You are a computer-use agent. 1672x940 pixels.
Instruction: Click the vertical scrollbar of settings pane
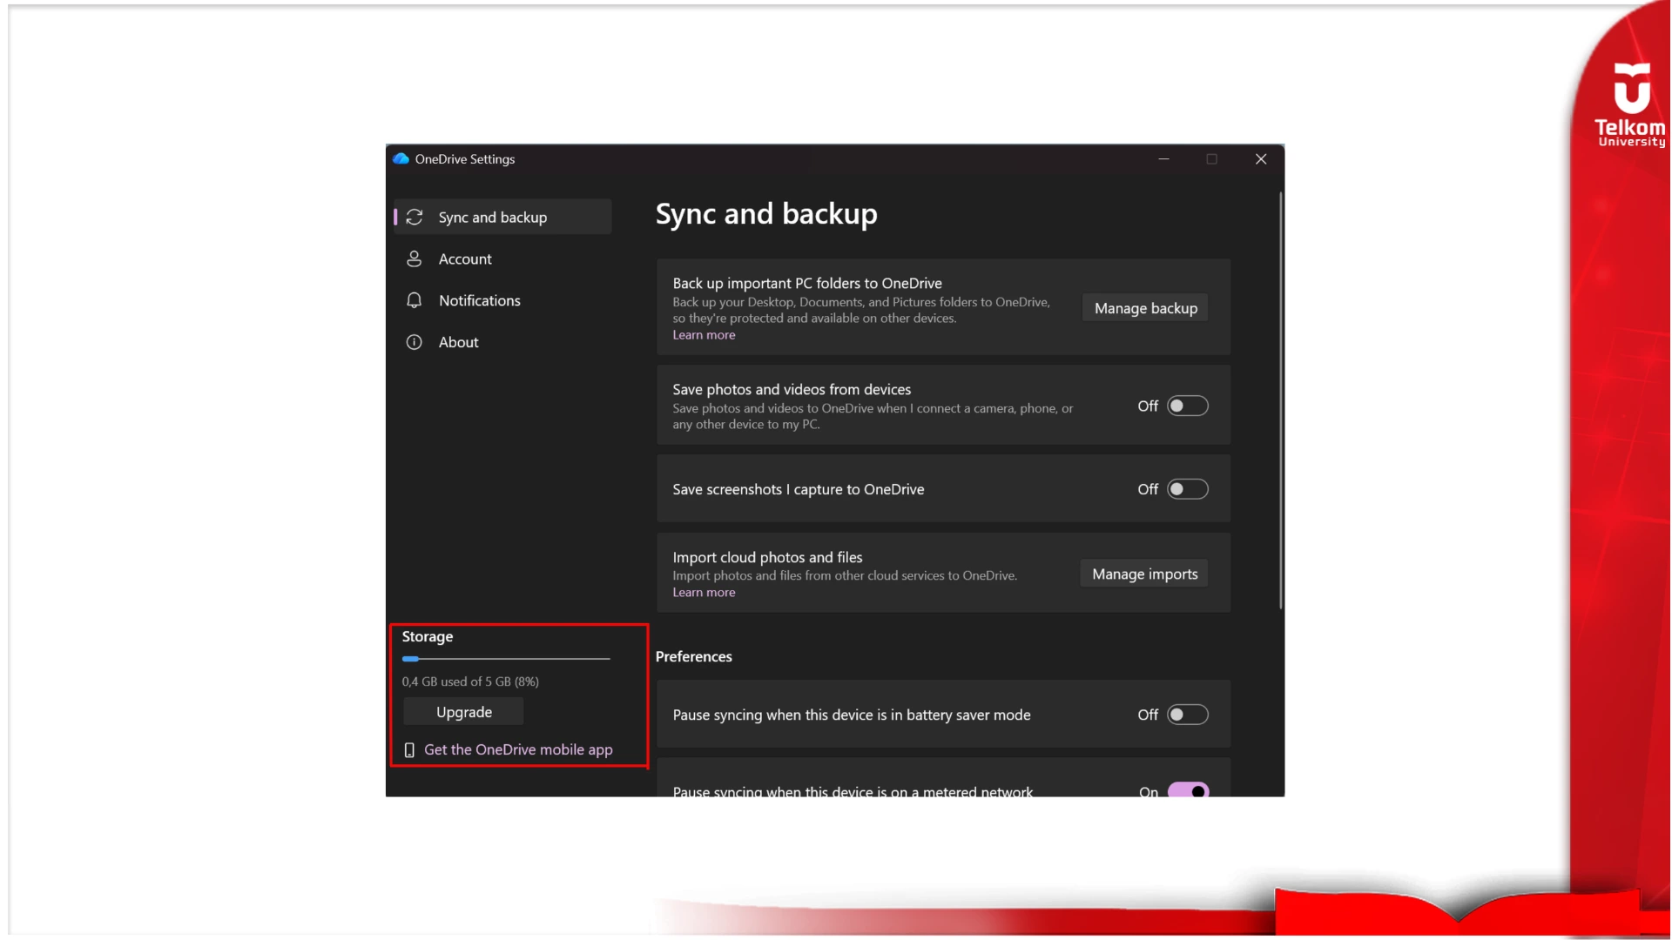click(1281, 400)
